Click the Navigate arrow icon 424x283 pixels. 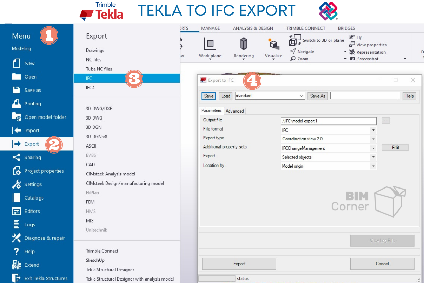293,52
